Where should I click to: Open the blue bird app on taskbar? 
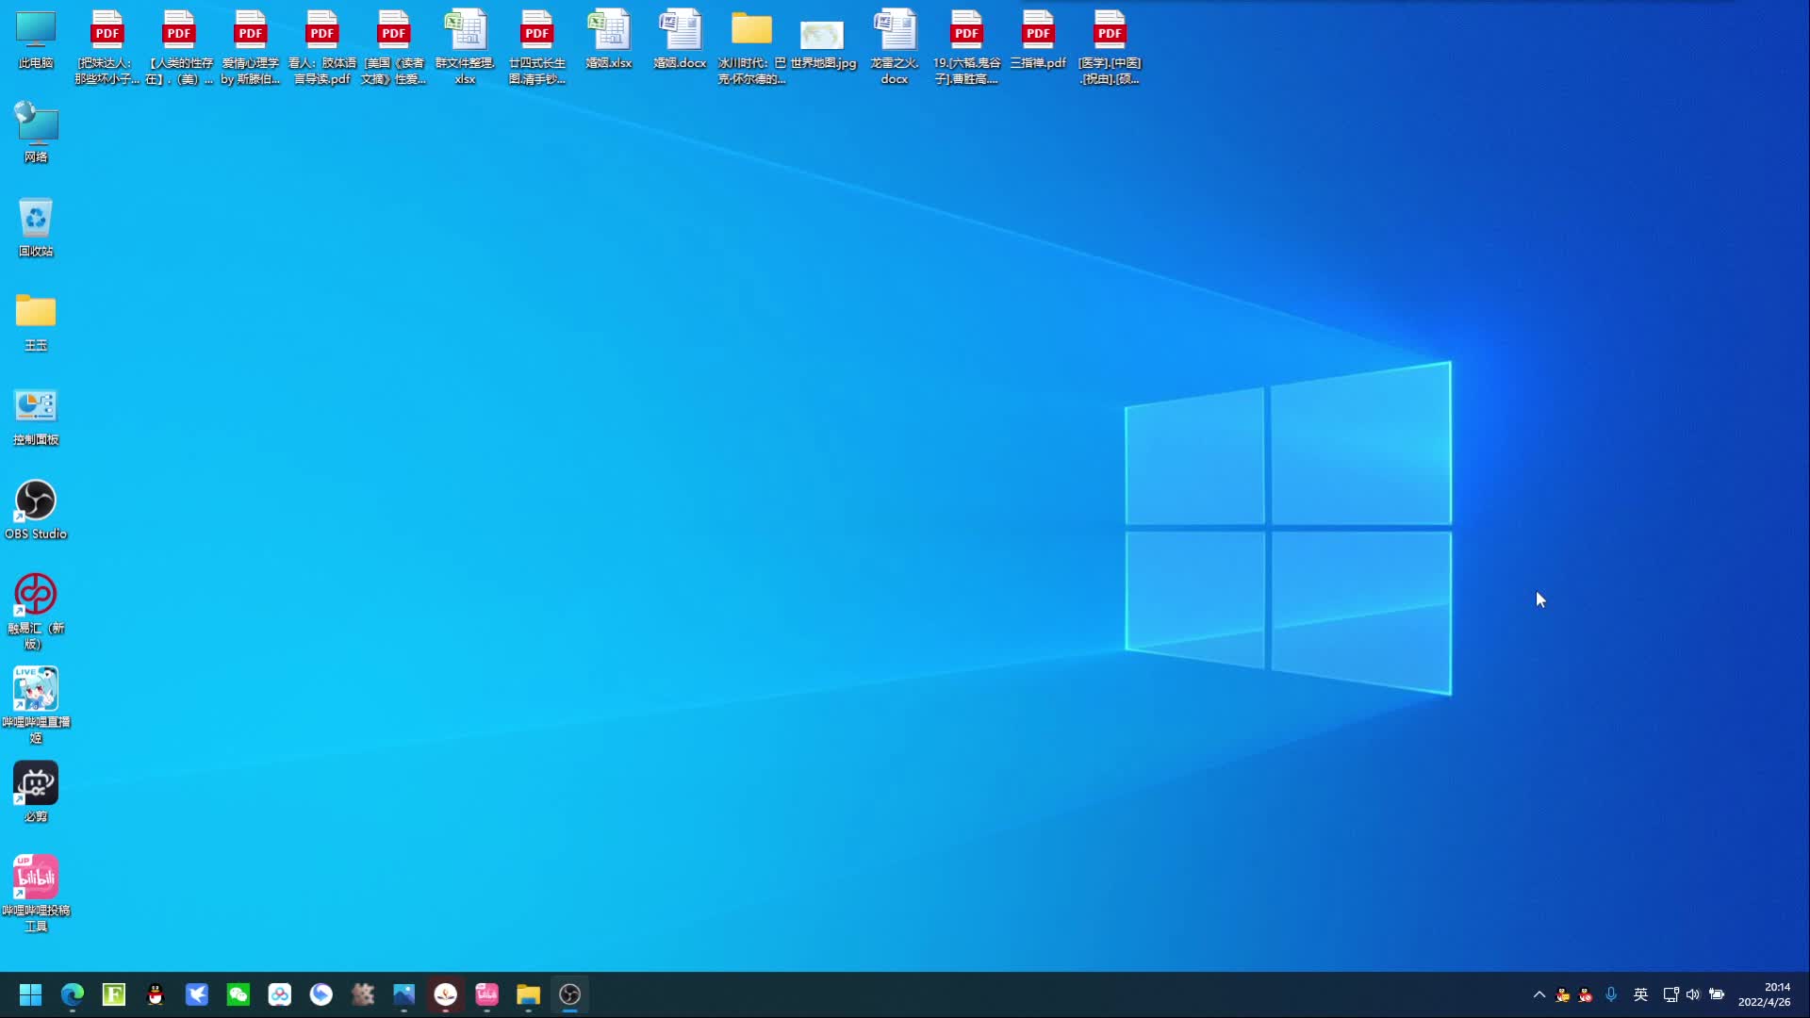point(197,994)
